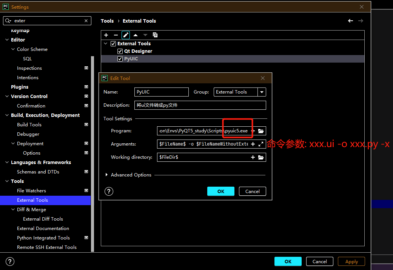This screenshot has height=270, width=393.
Task: Click the project-level icon beside File Watchers
Action: tap(86, 190)
